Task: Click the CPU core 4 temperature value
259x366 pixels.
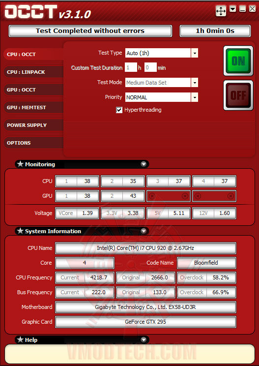Action: [225, 181]
